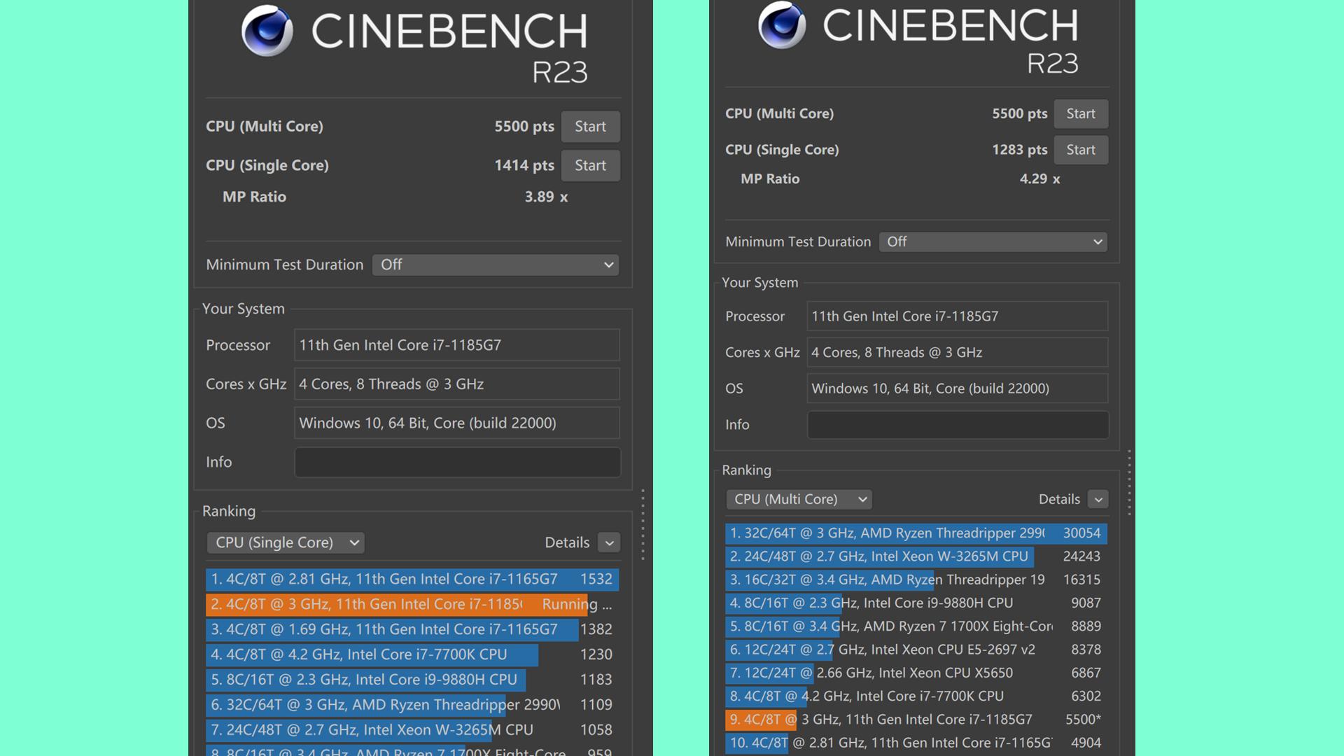The image size is (1344, 756).
Task: Click the right window's empty Info field
Action: coord(957,425)
